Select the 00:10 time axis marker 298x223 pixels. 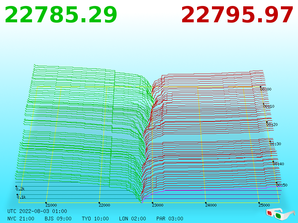tap(269, 106)
